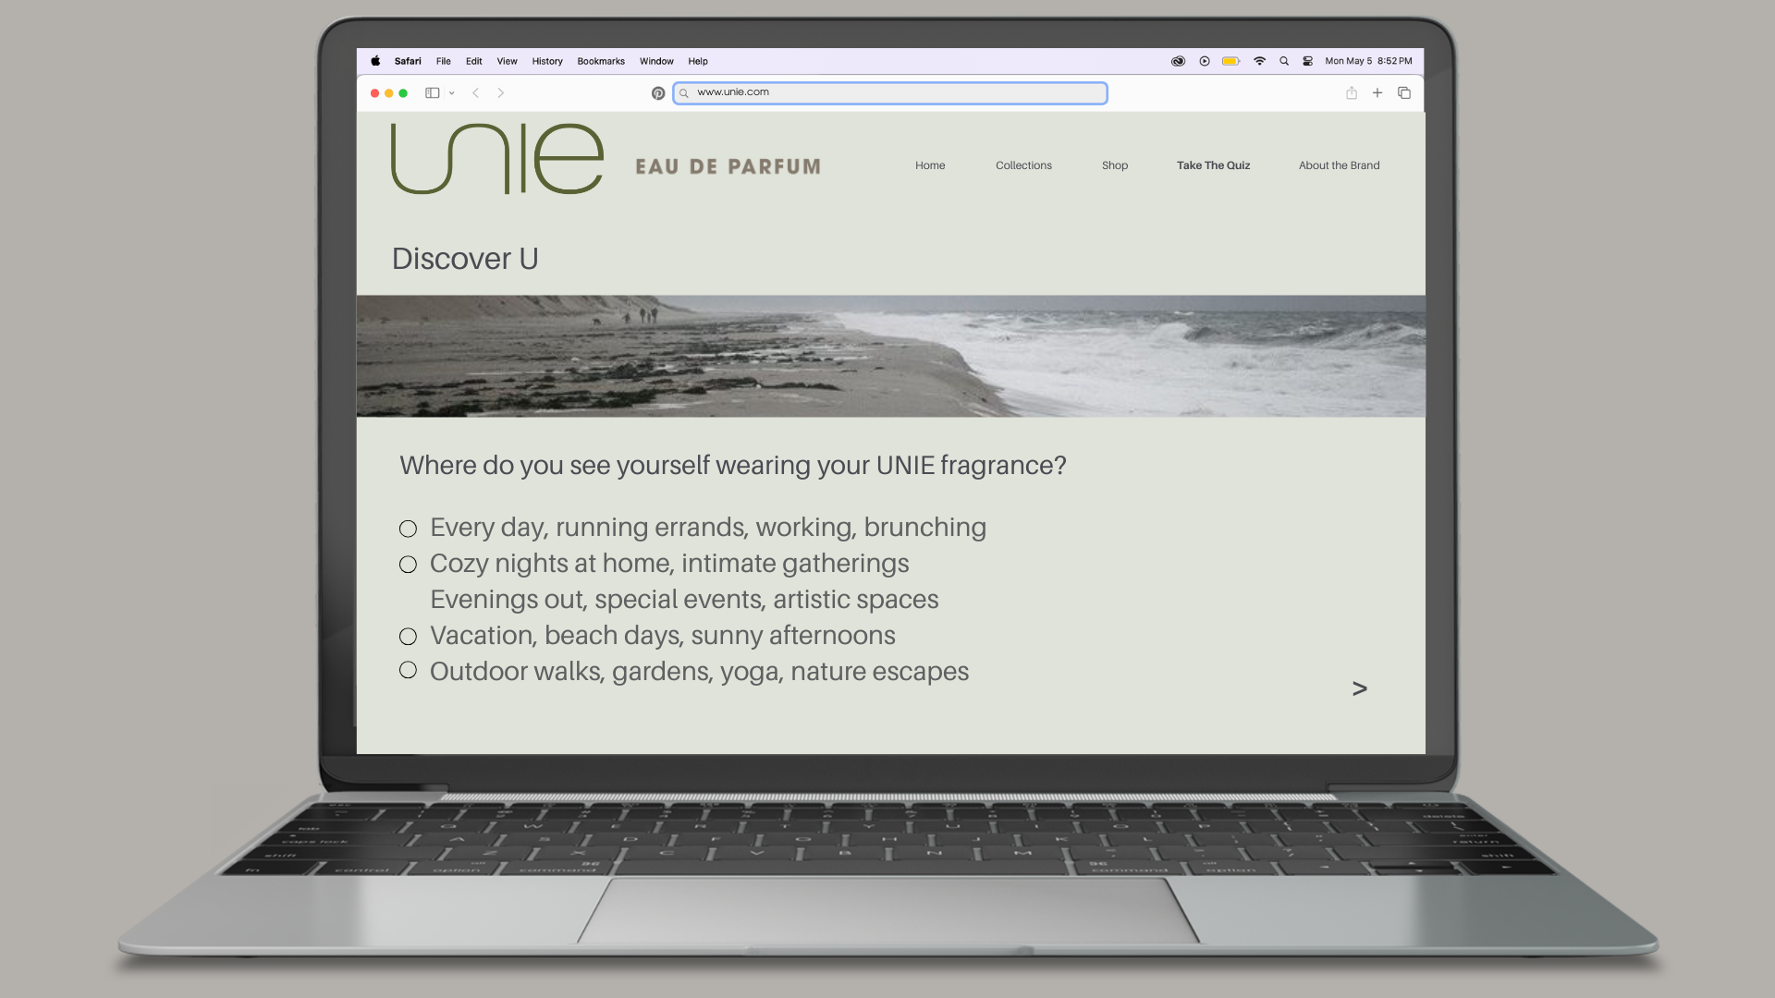Click the beach banner image
The height and width of the screenshot is (998, 1775).
coord(890,356)
